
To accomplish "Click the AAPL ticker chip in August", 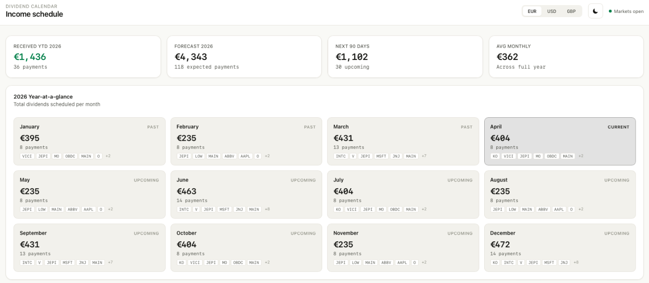I will click(559, 209).
